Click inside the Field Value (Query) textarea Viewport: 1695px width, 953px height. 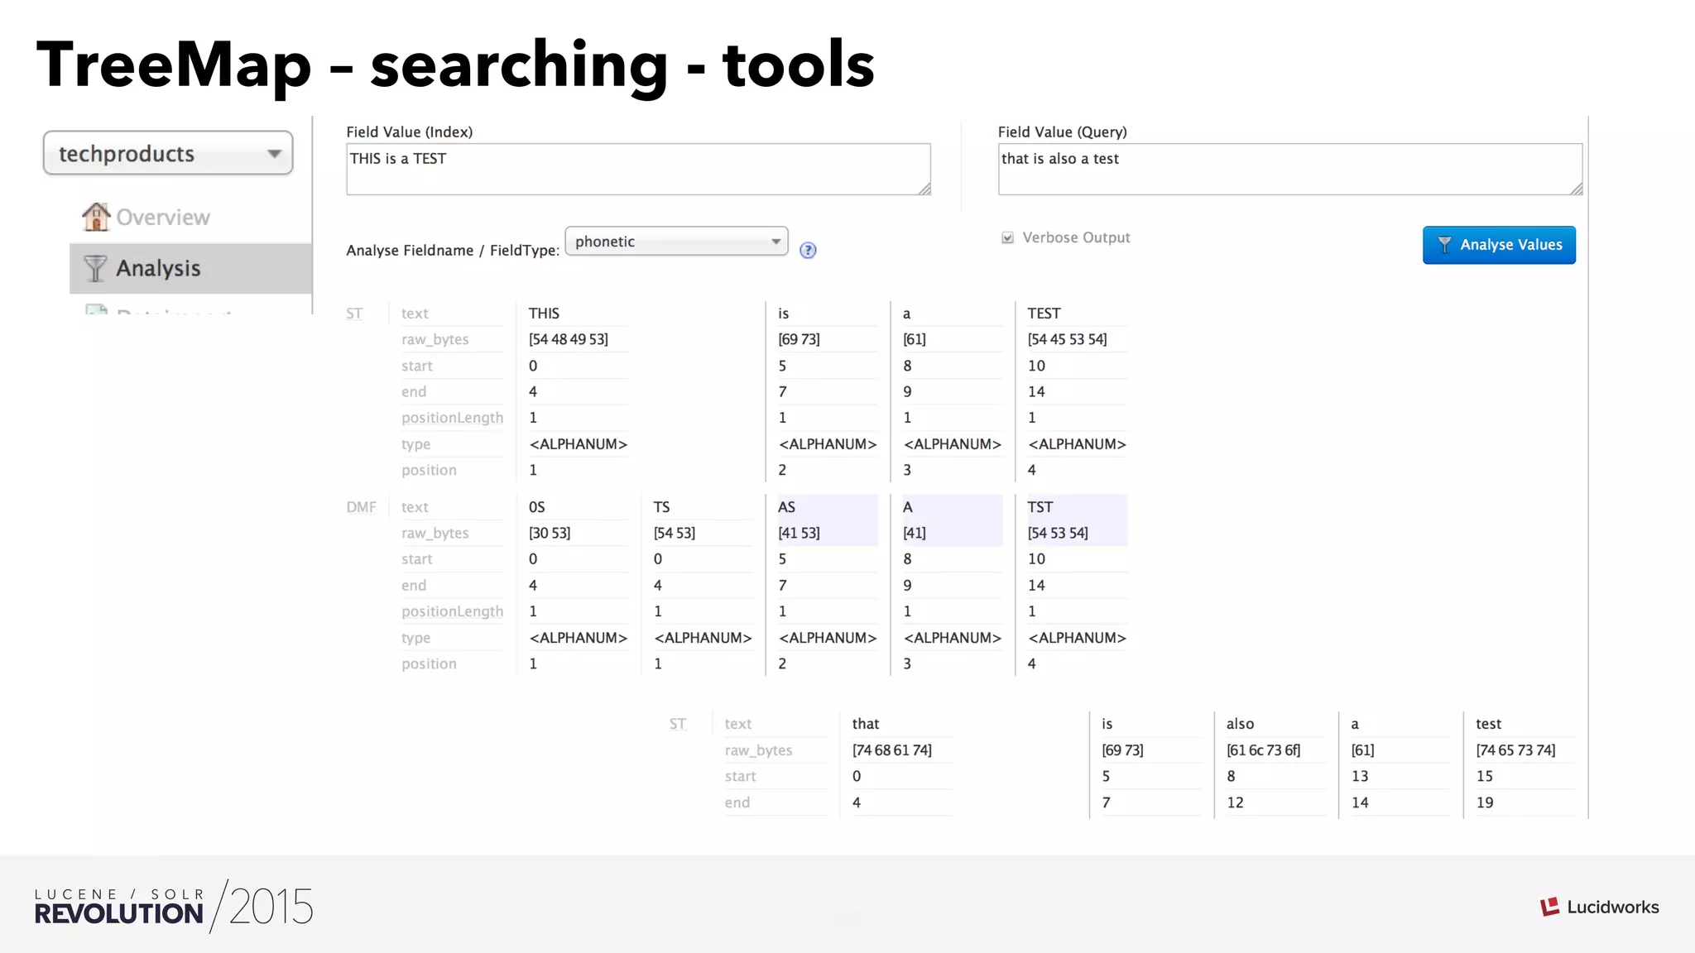point(1290,170)
